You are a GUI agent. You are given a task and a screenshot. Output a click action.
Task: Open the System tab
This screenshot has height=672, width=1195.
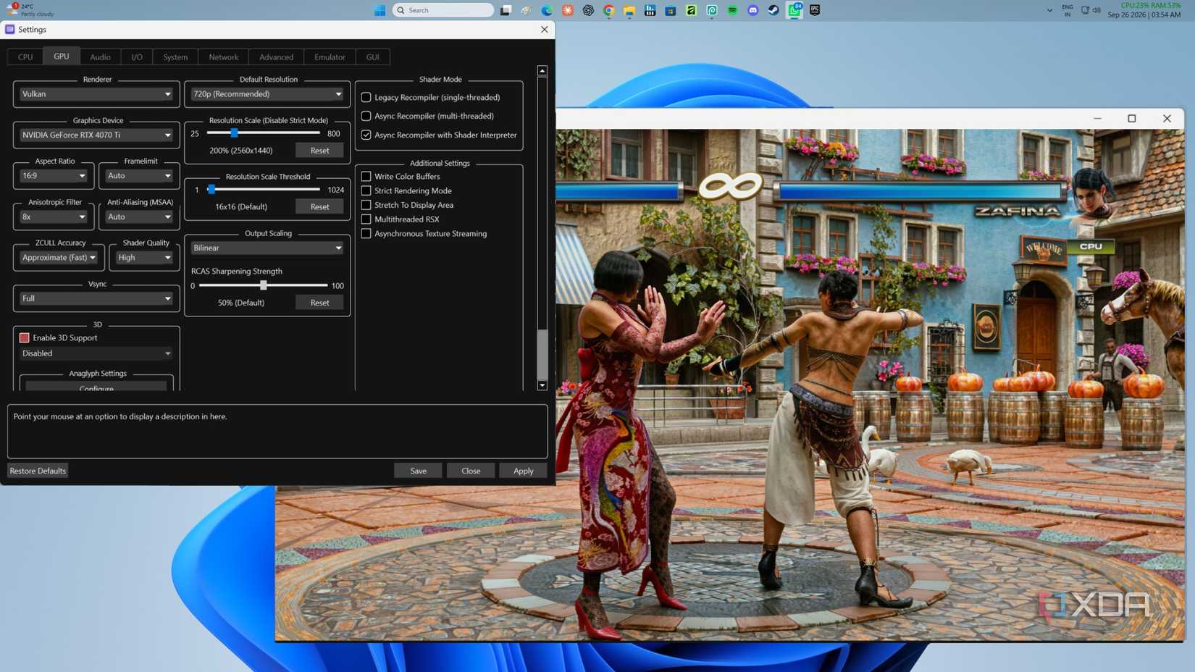click(175, 56)
